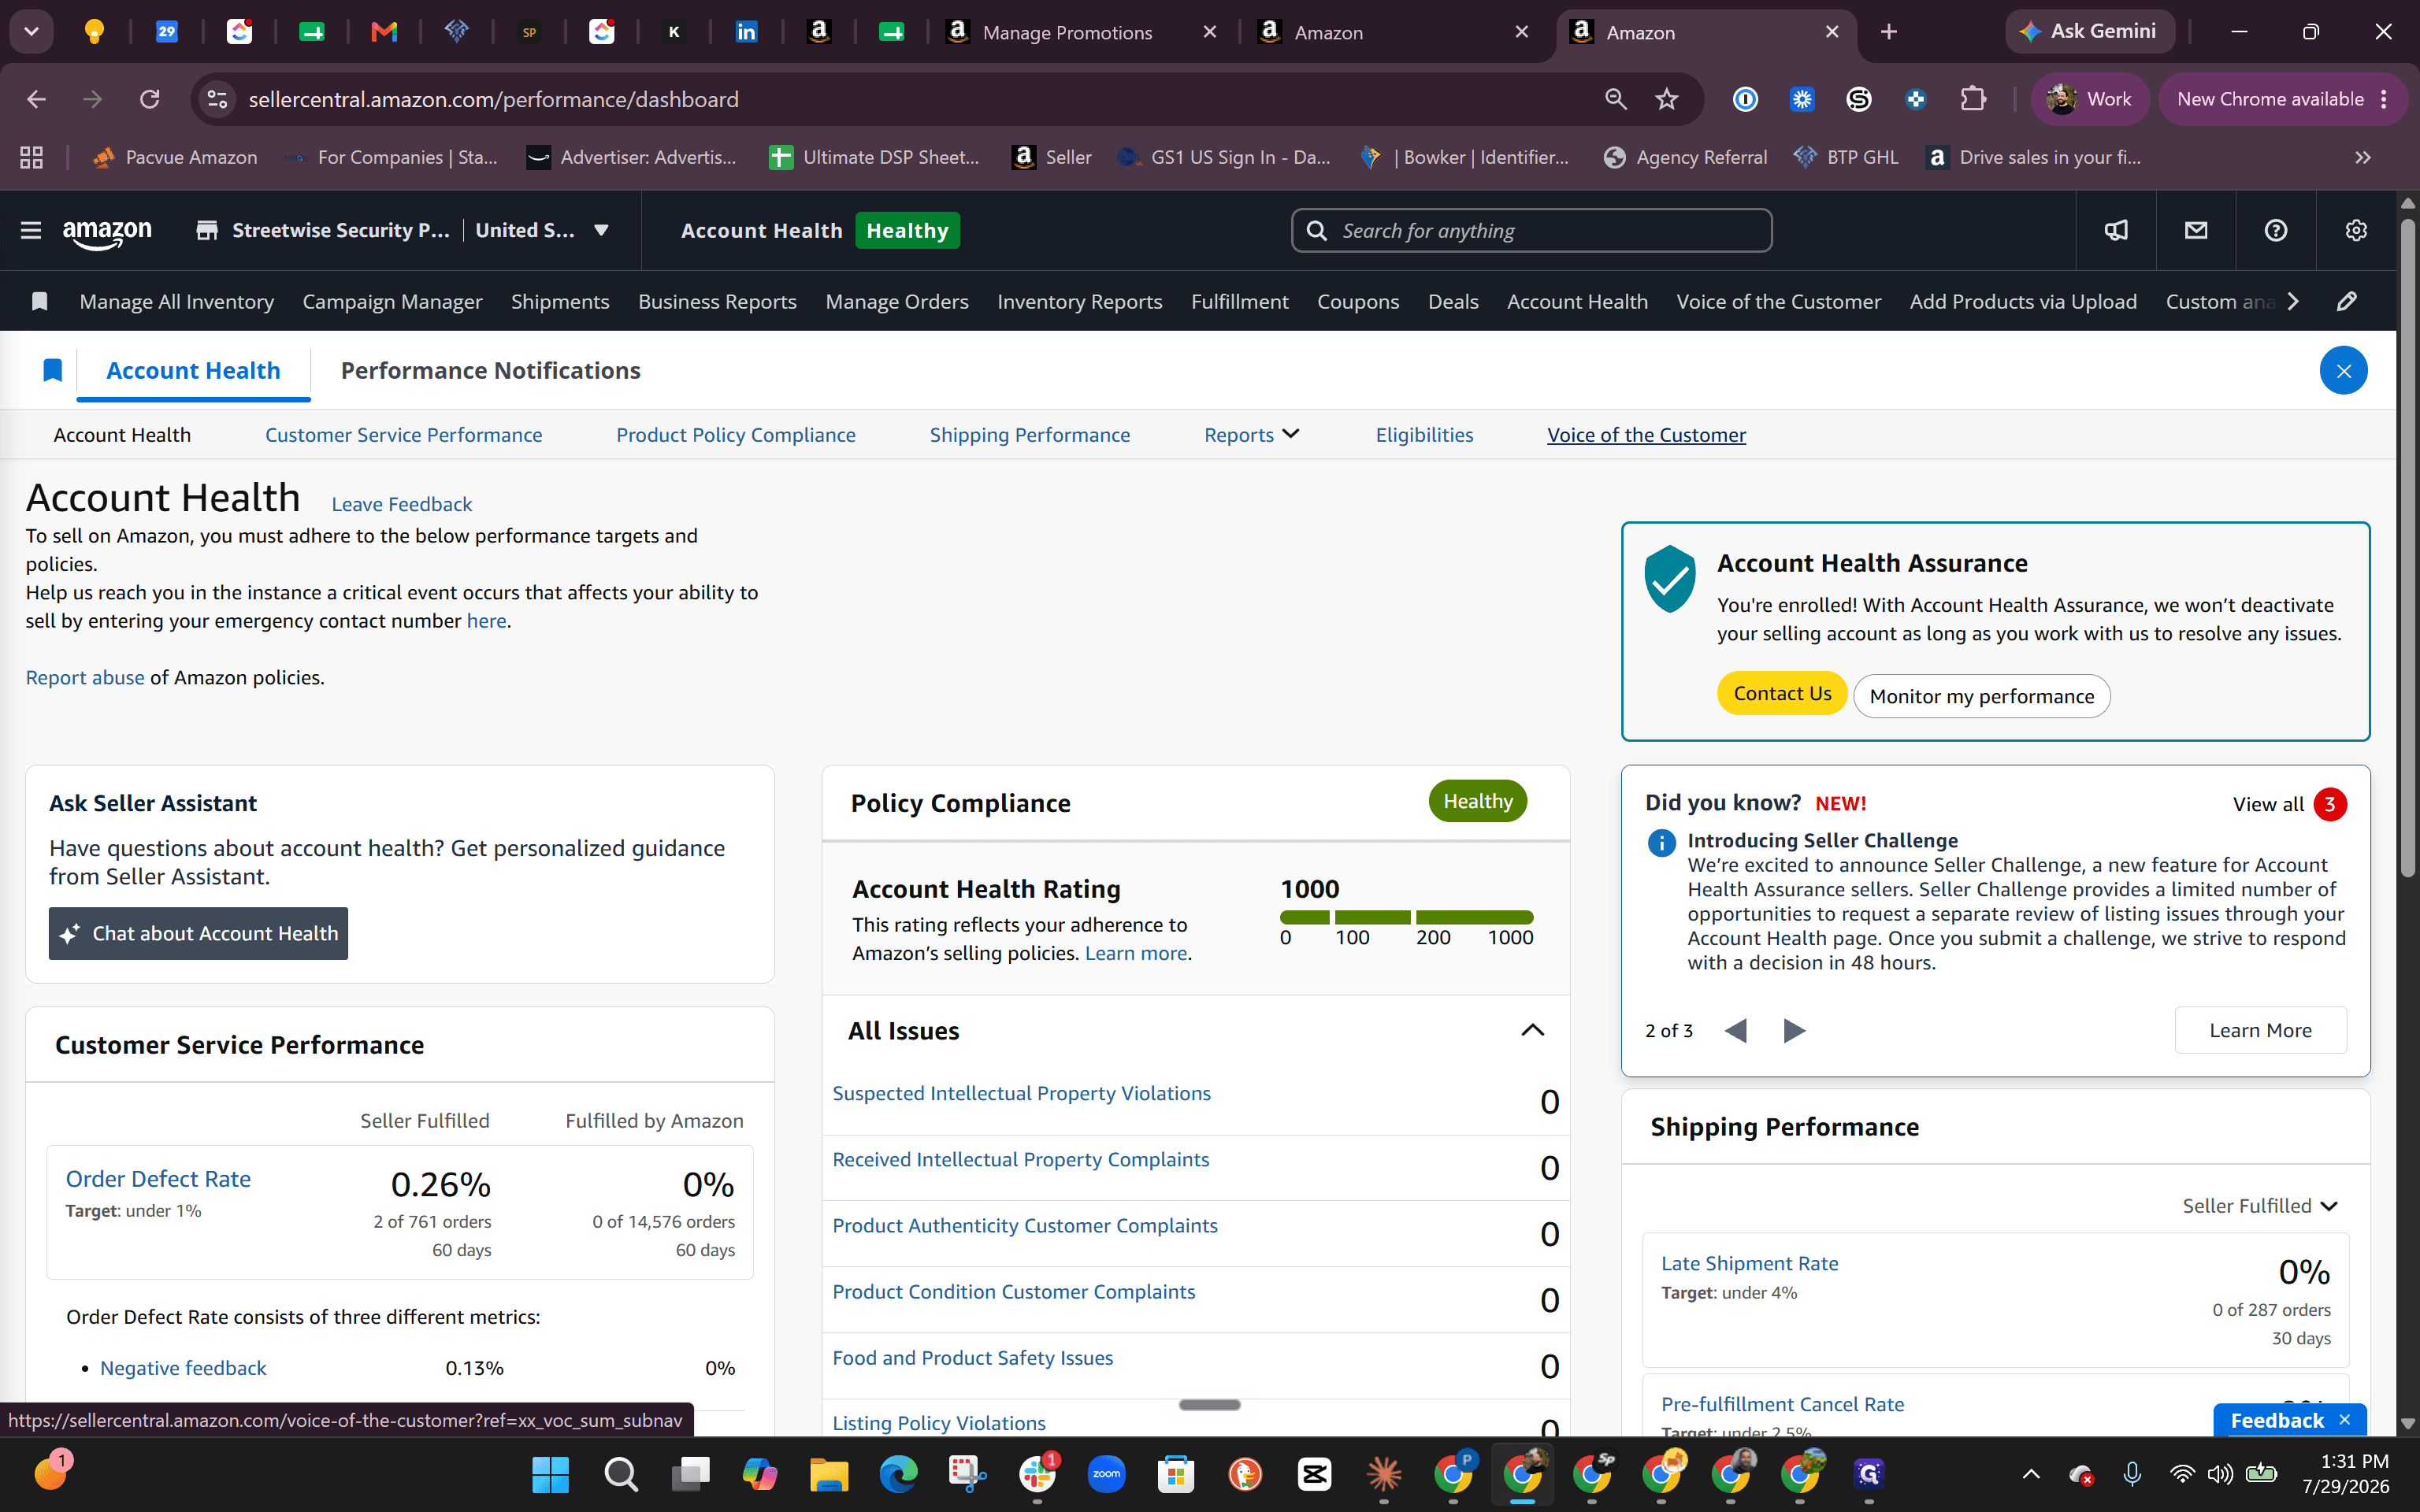Expand more nav items with right chevron
This screenshot has width=2420, height=1512.
(2293, 301)
